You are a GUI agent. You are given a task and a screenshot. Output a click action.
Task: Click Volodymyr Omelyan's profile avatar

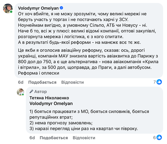coord(7,8)
